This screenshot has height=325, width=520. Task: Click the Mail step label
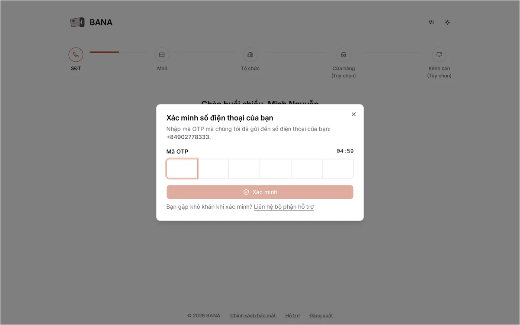click(162, 68)
